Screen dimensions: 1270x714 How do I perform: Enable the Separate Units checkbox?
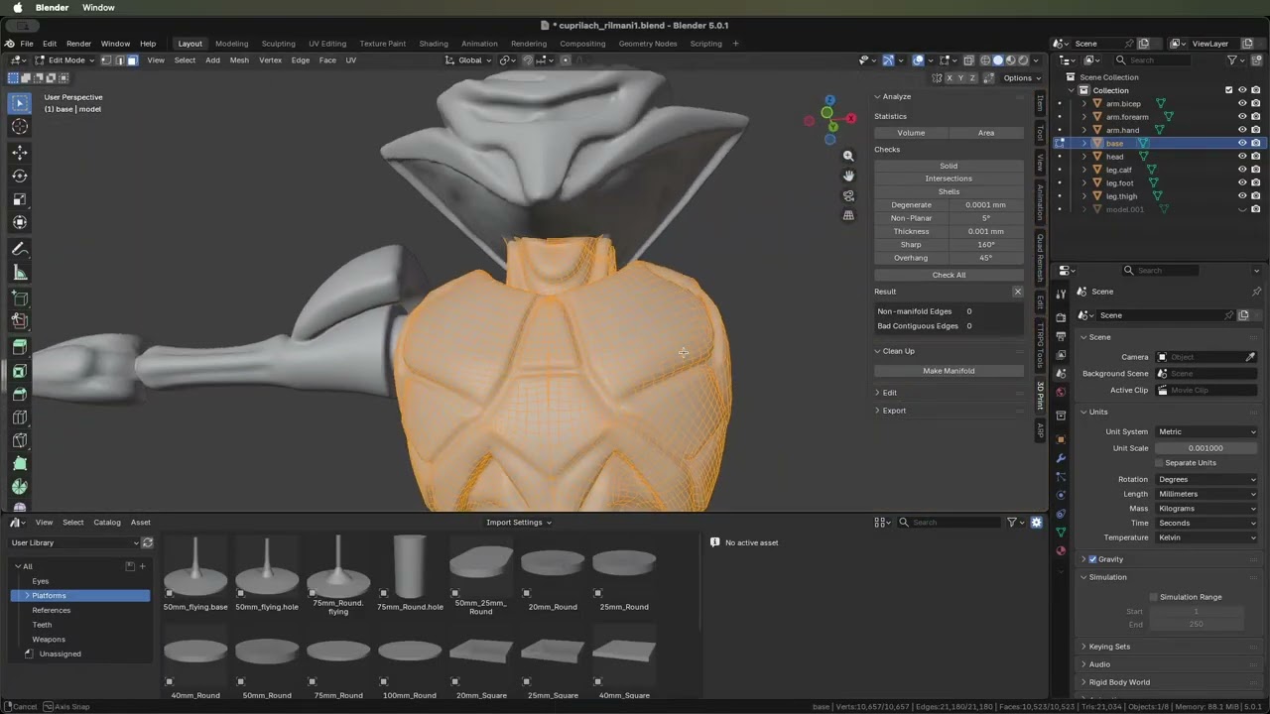pyautogui.click(x=1159, y=463)
